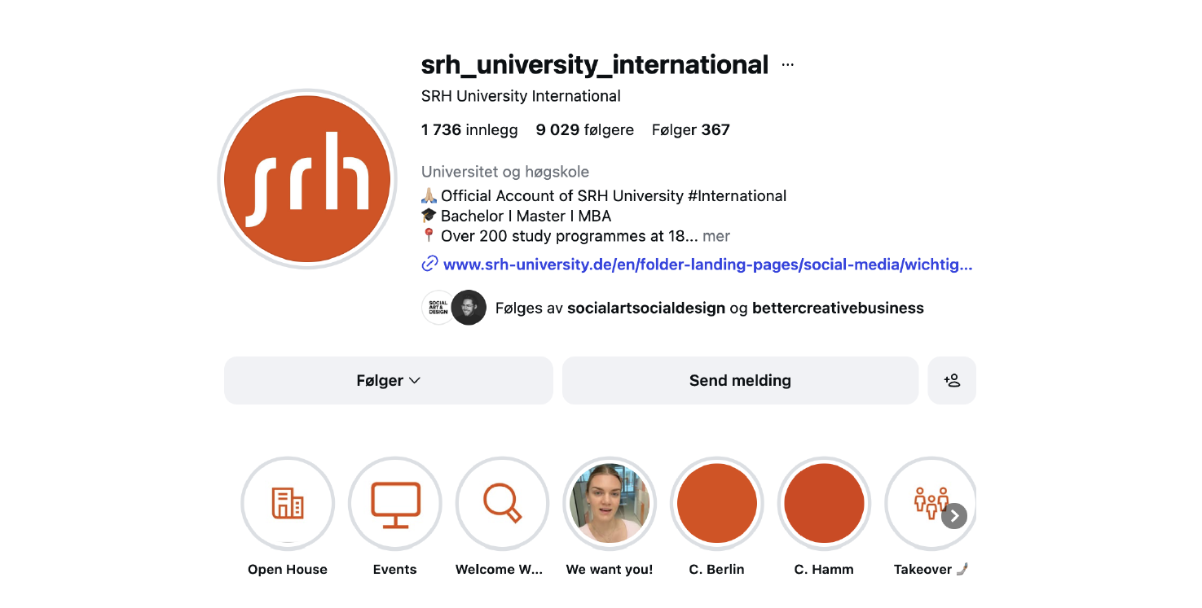Click the Social Art & Design follower avatar
Viewport: 1202px width, 608px height.
coord(438,308)
